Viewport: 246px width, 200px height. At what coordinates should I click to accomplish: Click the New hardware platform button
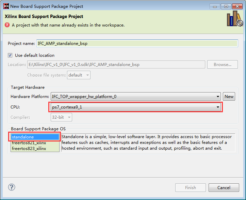pyautogui.click(x=229, y=97)
